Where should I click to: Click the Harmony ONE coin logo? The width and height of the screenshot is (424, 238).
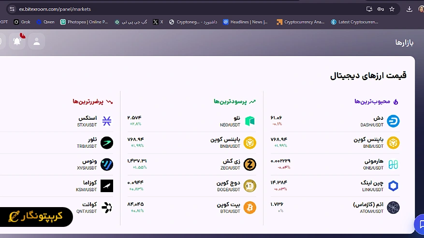click(x=393, y=164)
